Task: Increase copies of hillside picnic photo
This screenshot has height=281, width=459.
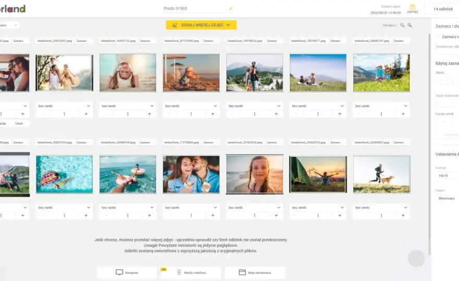Action: tap(340, 114)
